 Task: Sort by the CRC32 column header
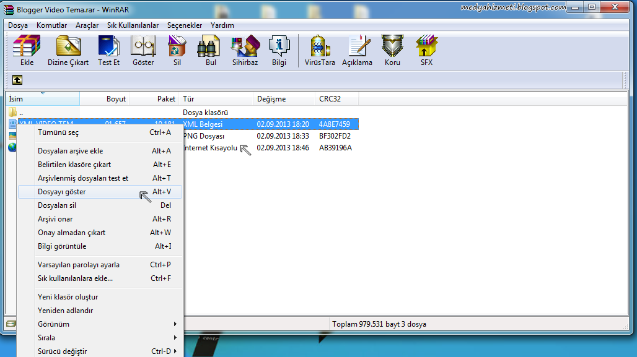coord(337,99)
